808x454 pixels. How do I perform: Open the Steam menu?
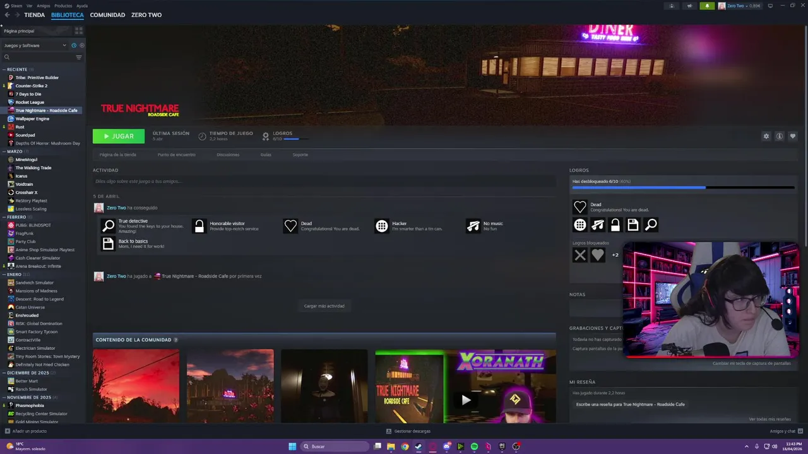click(13, 6)
